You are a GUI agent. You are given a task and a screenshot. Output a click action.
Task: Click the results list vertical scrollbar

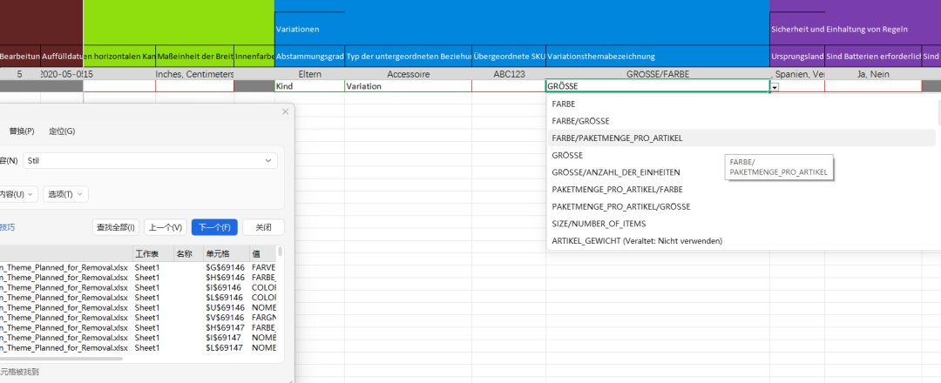tap(280, 252)
